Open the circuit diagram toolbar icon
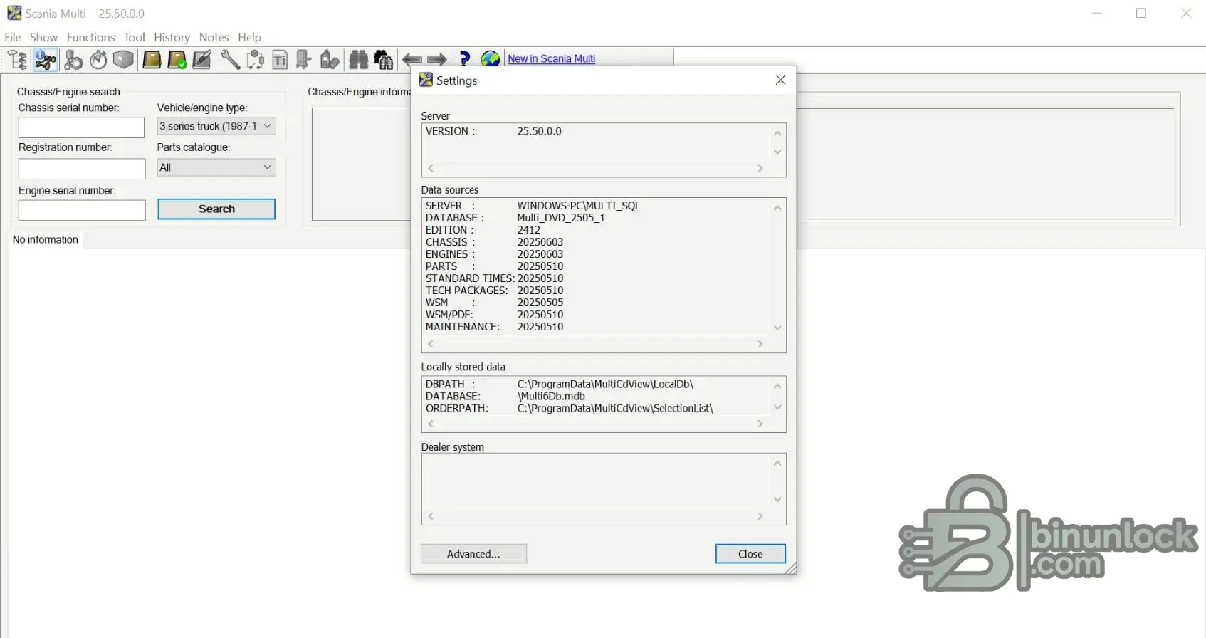1206x638 pixels. tap(255, 60)
